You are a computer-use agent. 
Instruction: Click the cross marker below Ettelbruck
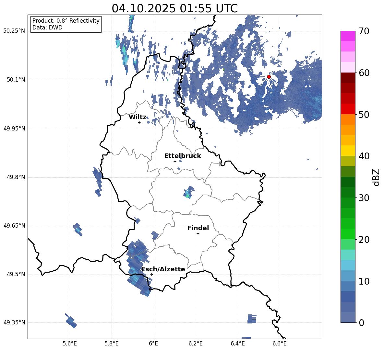[175, 161]
